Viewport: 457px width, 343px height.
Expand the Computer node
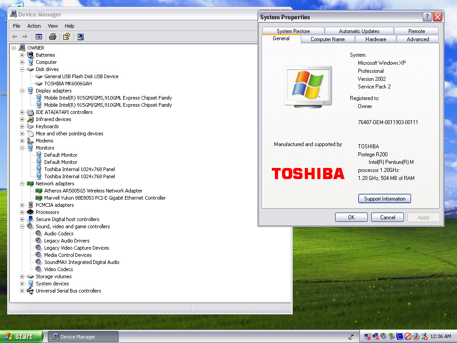pos(22,62)
